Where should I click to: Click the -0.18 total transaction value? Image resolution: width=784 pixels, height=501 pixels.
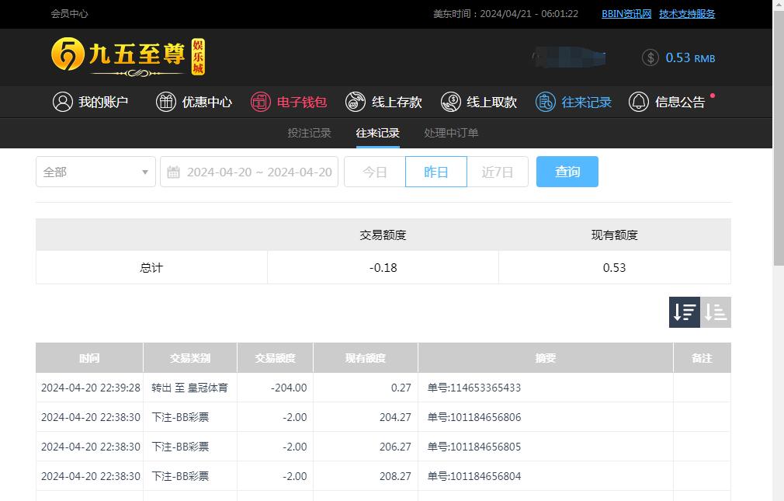[x=383, y=268]
